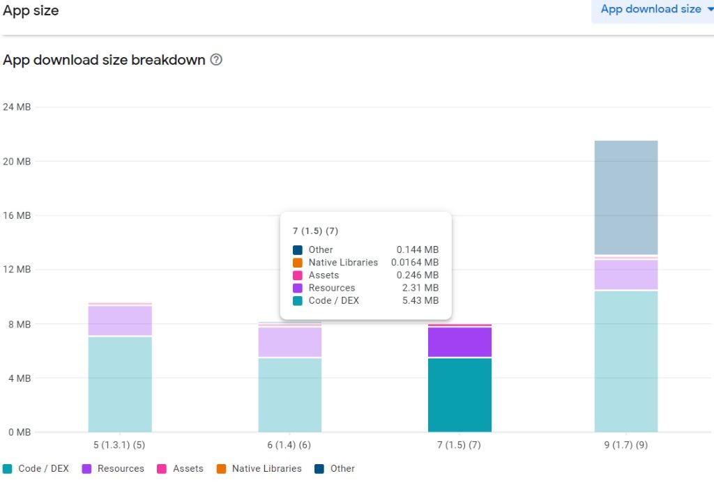Click the Resources color marker inside the tooltip
The width and height of the screenshot is (714, 485).
pos(298,287)
